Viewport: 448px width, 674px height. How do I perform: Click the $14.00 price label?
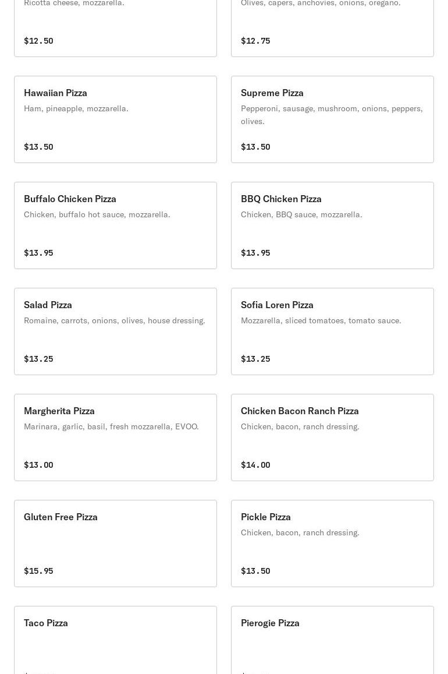coord(255,465)
